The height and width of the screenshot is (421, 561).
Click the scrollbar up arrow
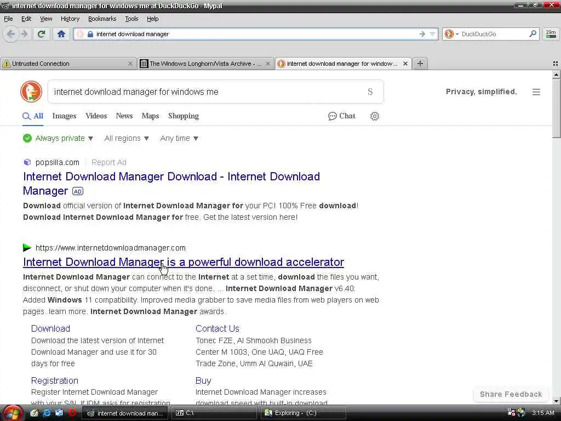556,75
